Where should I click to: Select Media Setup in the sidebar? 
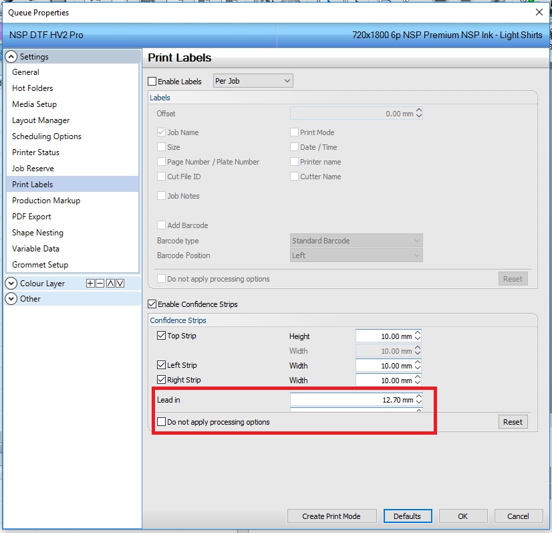(x=73, y=104)
